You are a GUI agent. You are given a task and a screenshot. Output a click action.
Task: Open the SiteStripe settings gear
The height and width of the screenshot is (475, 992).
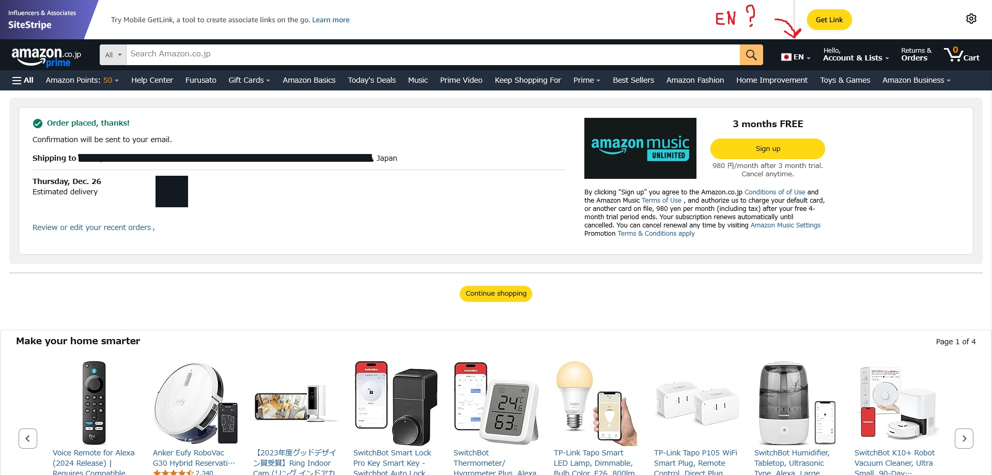971,19
